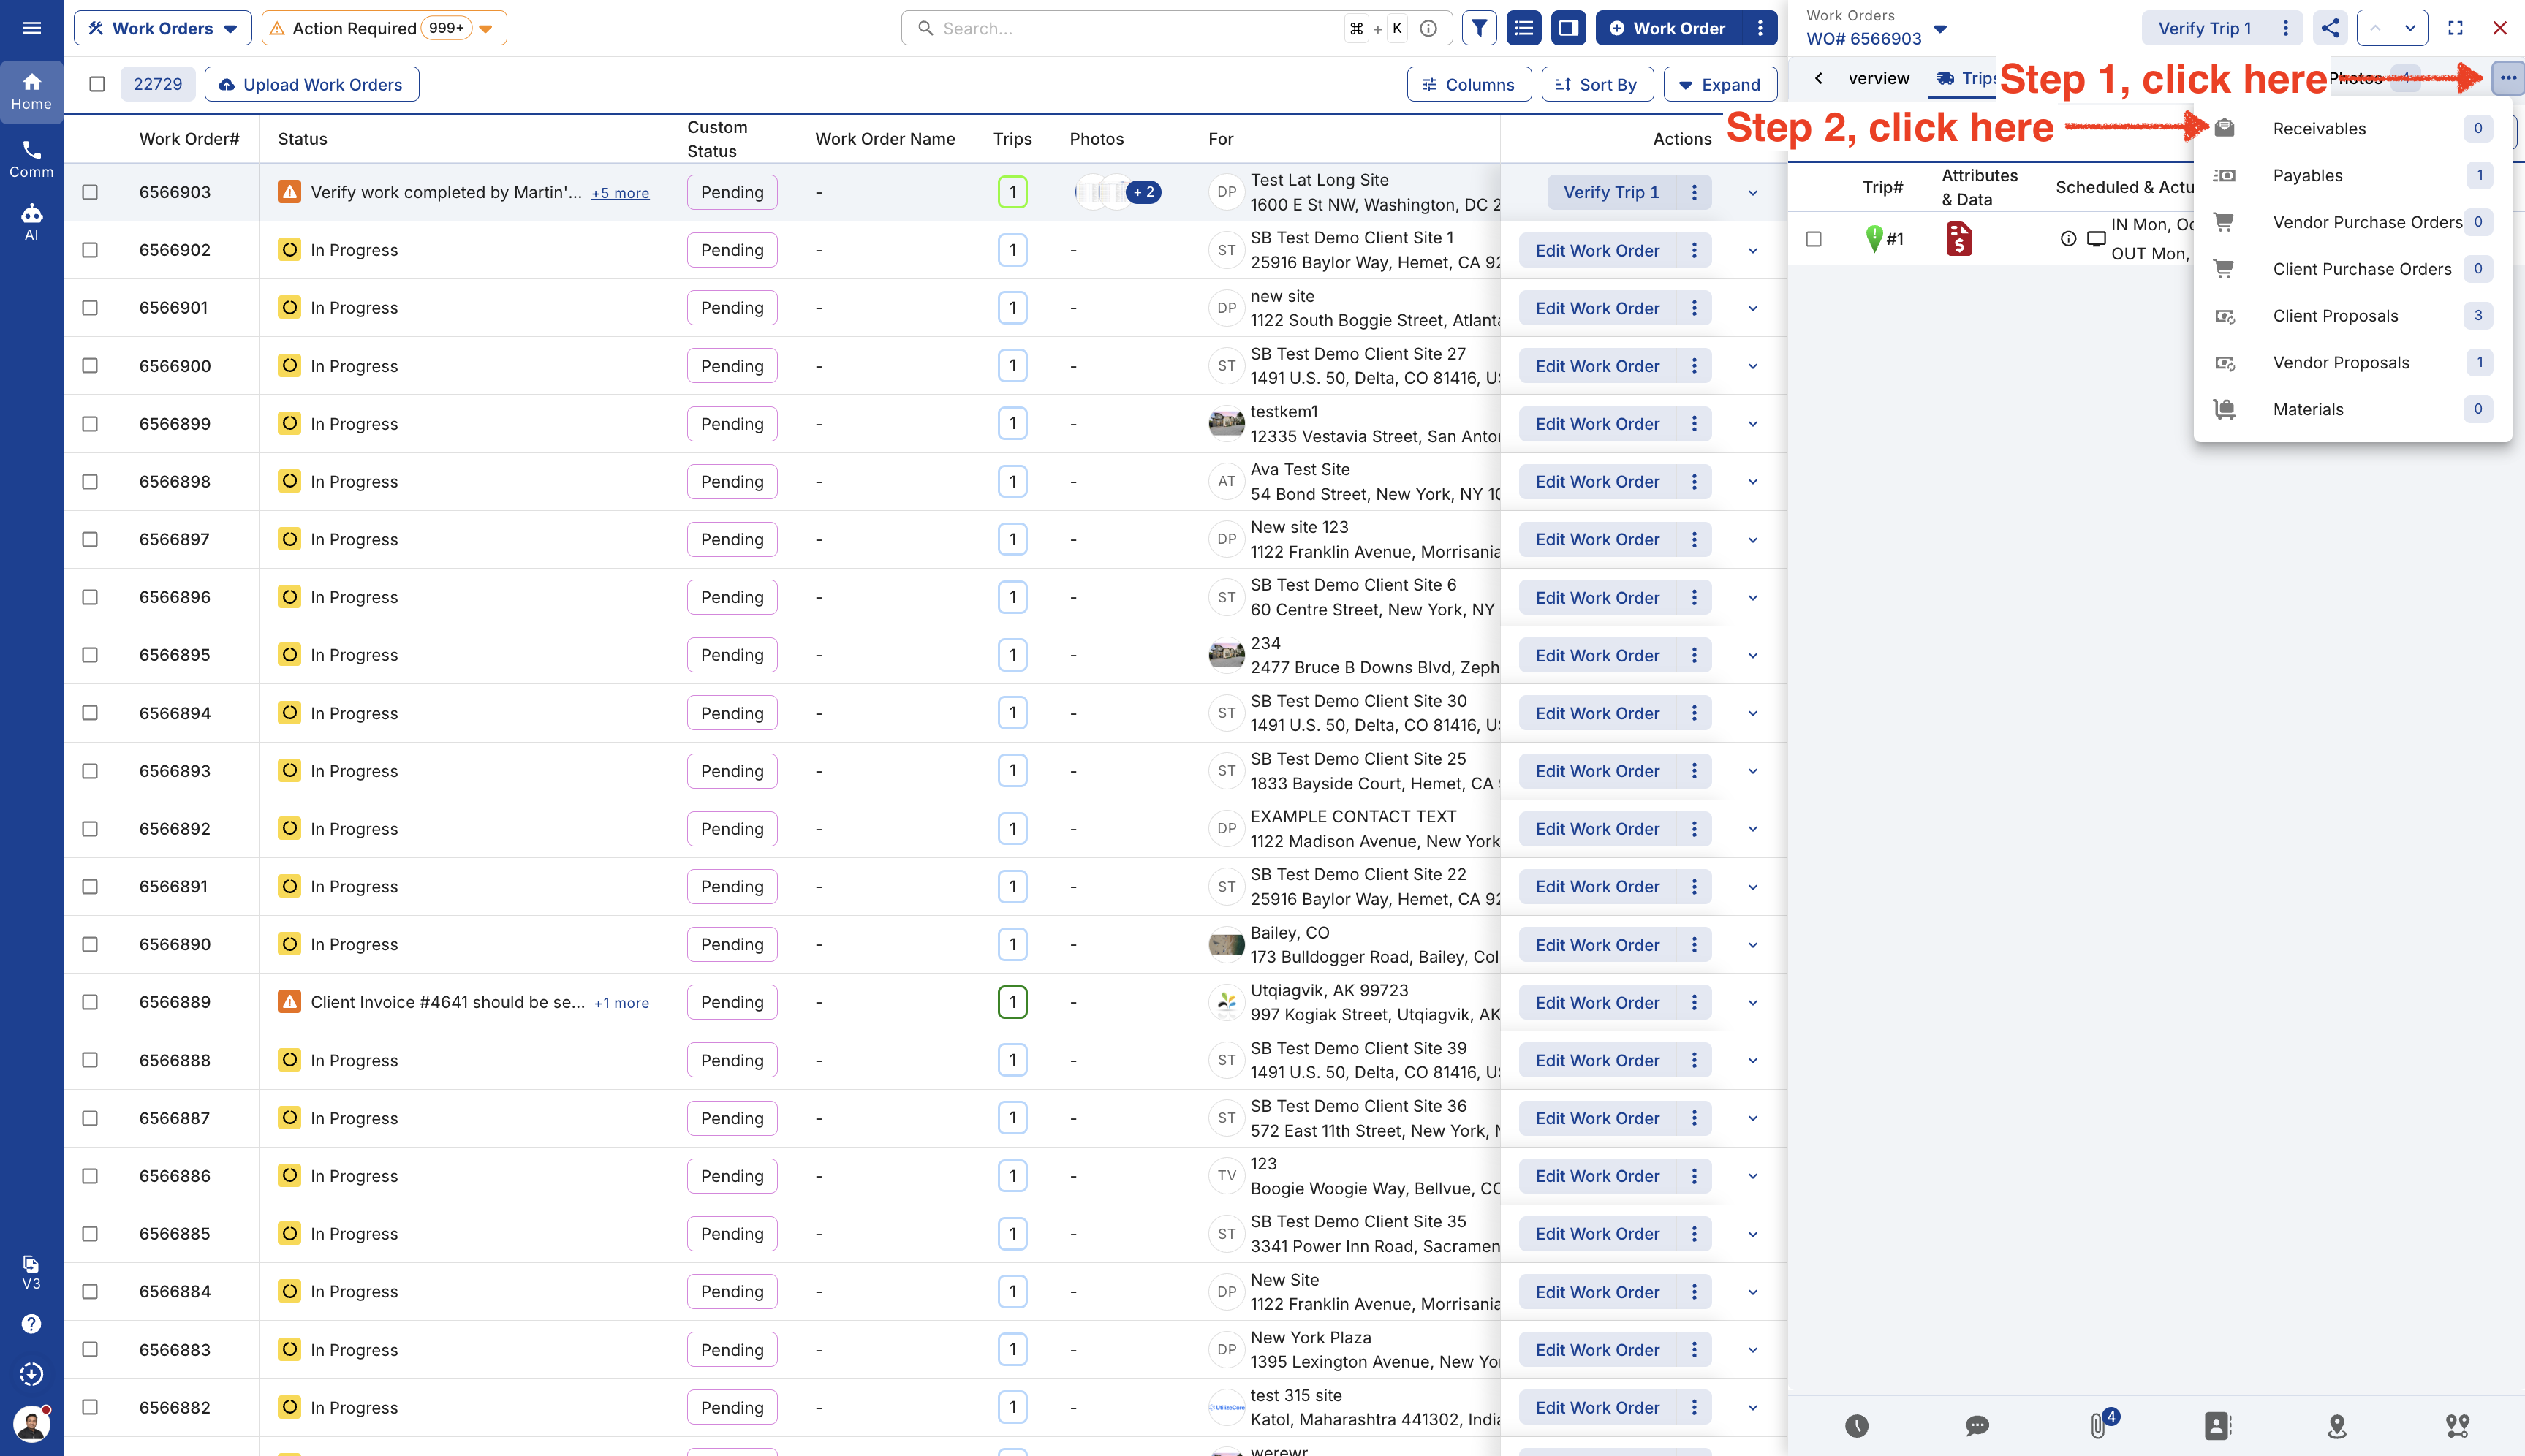Click the trips count badge for 6566889
Screen dimensions: 2525x1456
click(x=1012, y=1002)
